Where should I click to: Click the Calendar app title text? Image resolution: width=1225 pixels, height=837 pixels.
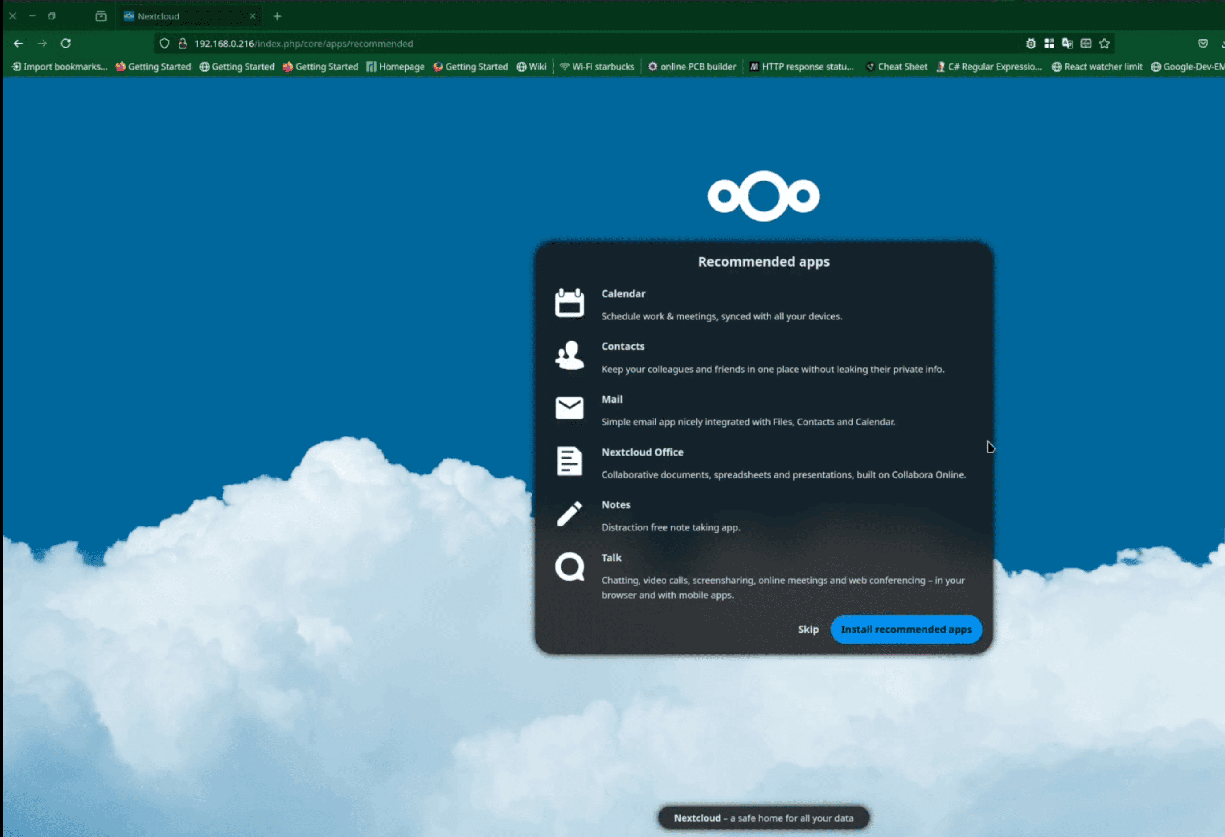click(623, 294)
